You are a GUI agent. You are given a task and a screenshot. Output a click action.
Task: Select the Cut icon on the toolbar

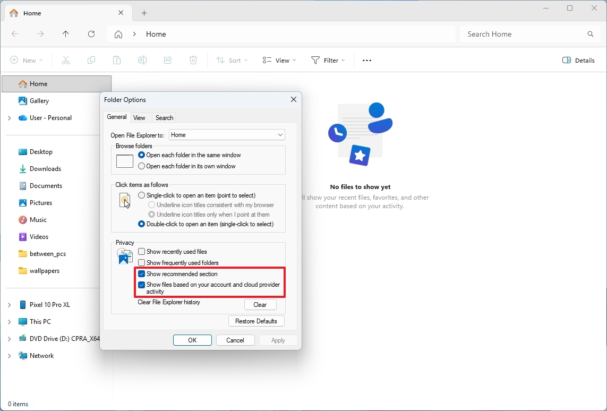[65, 60]
